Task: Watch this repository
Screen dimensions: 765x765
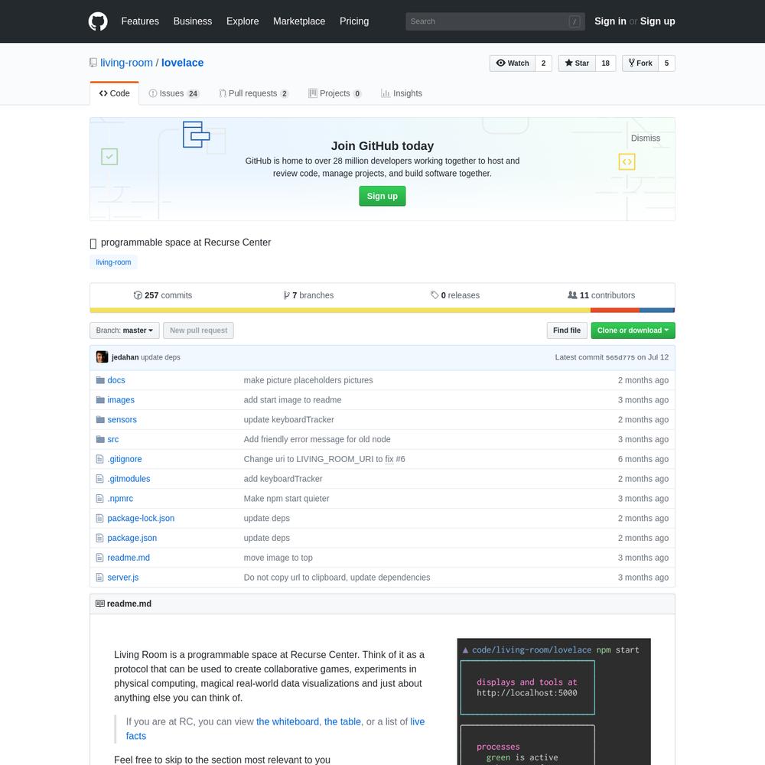Action: pyautogui.click(x=513, y=63)
